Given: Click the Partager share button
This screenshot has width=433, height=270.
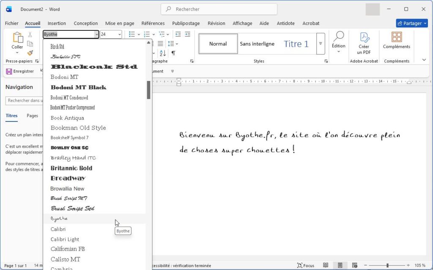Looking at the screenshot, I should [x=412, y=24].
